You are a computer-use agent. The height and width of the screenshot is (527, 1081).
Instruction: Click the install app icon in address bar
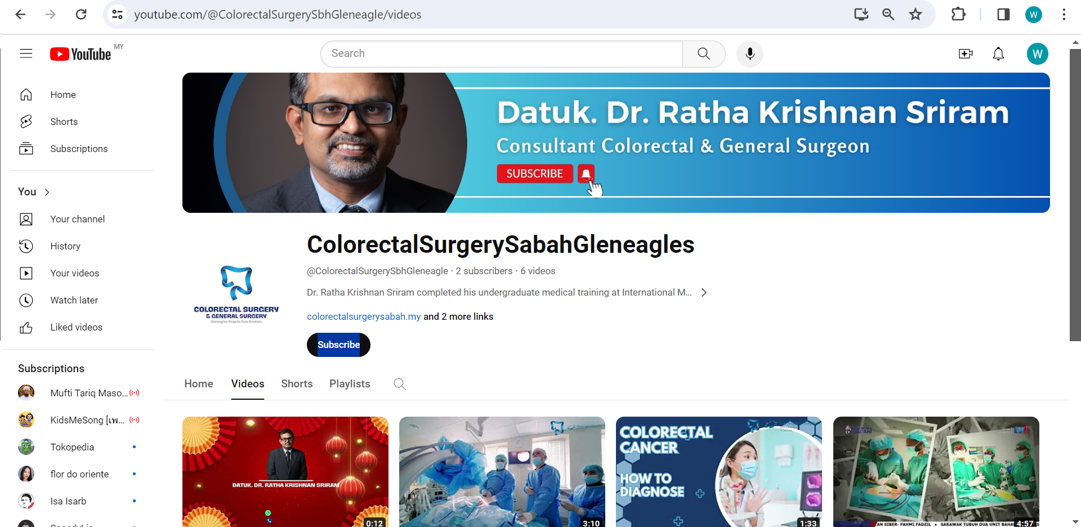pos(861,14)
